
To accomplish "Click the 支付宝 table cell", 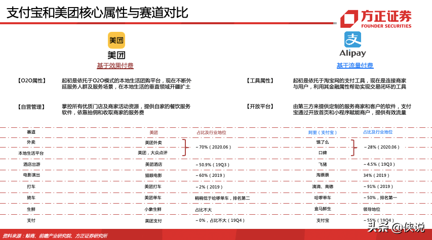I will [x=323, y=220].
